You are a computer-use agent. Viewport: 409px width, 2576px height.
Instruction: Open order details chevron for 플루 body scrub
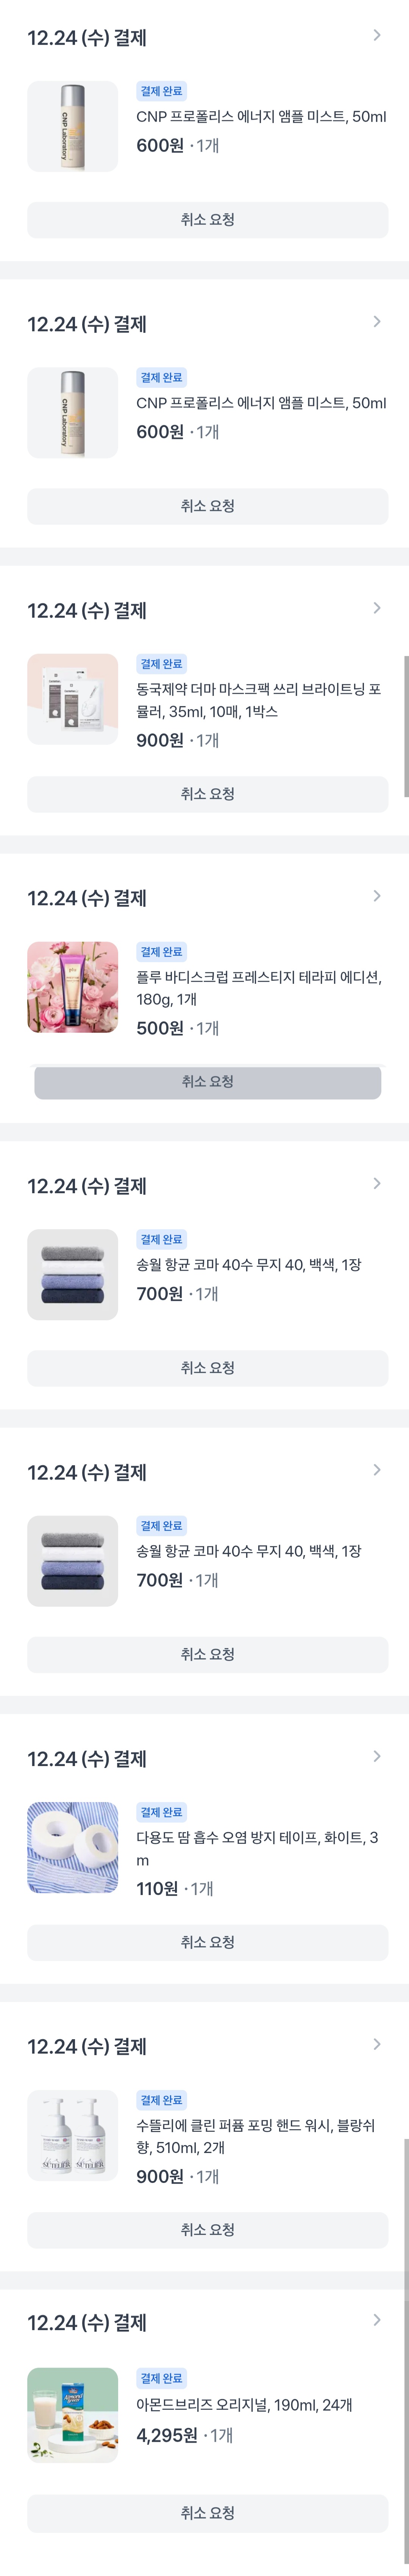(x=376, y=896)
